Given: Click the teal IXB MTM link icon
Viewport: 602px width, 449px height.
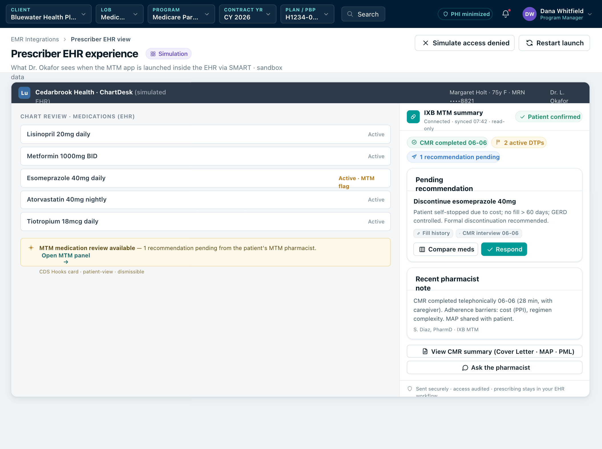Looking at the screenshot, I should tap(413, 117).
